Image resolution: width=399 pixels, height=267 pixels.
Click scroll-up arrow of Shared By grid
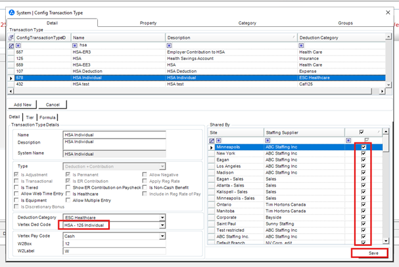[386, 132]
